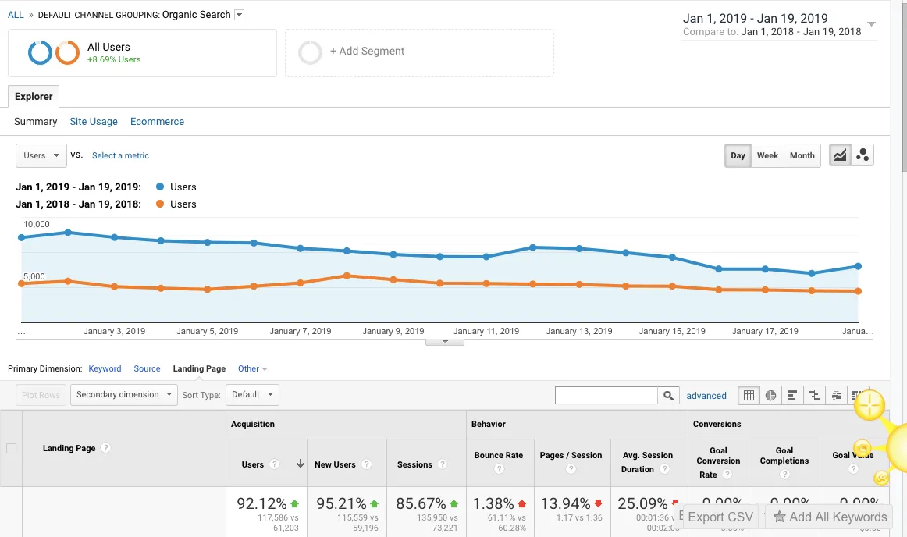This screenshot has width=907, height=537.
Task: Open help icon beside Avg. Session Duration
Action: (x=664, y=469)
